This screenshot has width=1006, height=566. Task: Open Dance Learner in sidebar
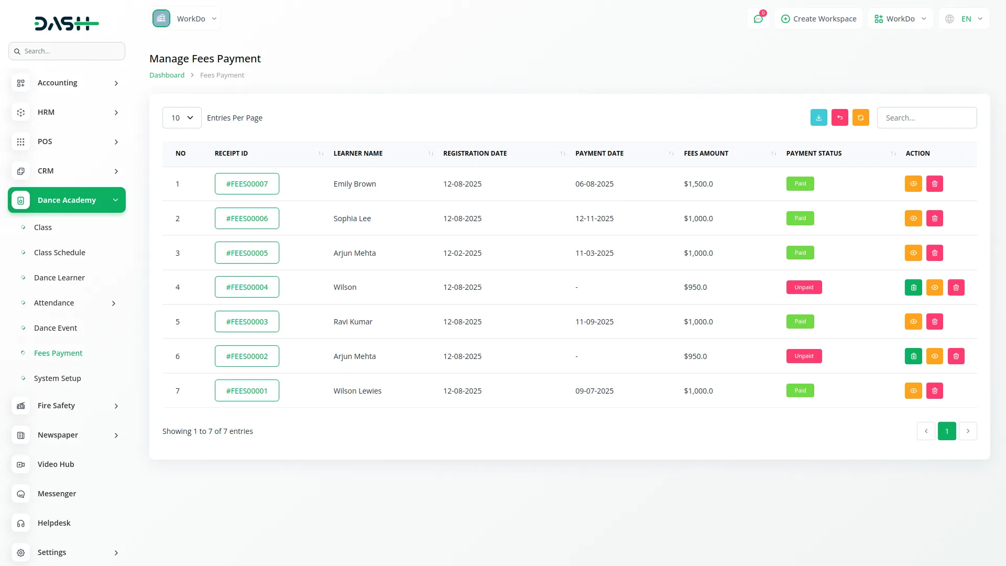(x=59, y=278)
